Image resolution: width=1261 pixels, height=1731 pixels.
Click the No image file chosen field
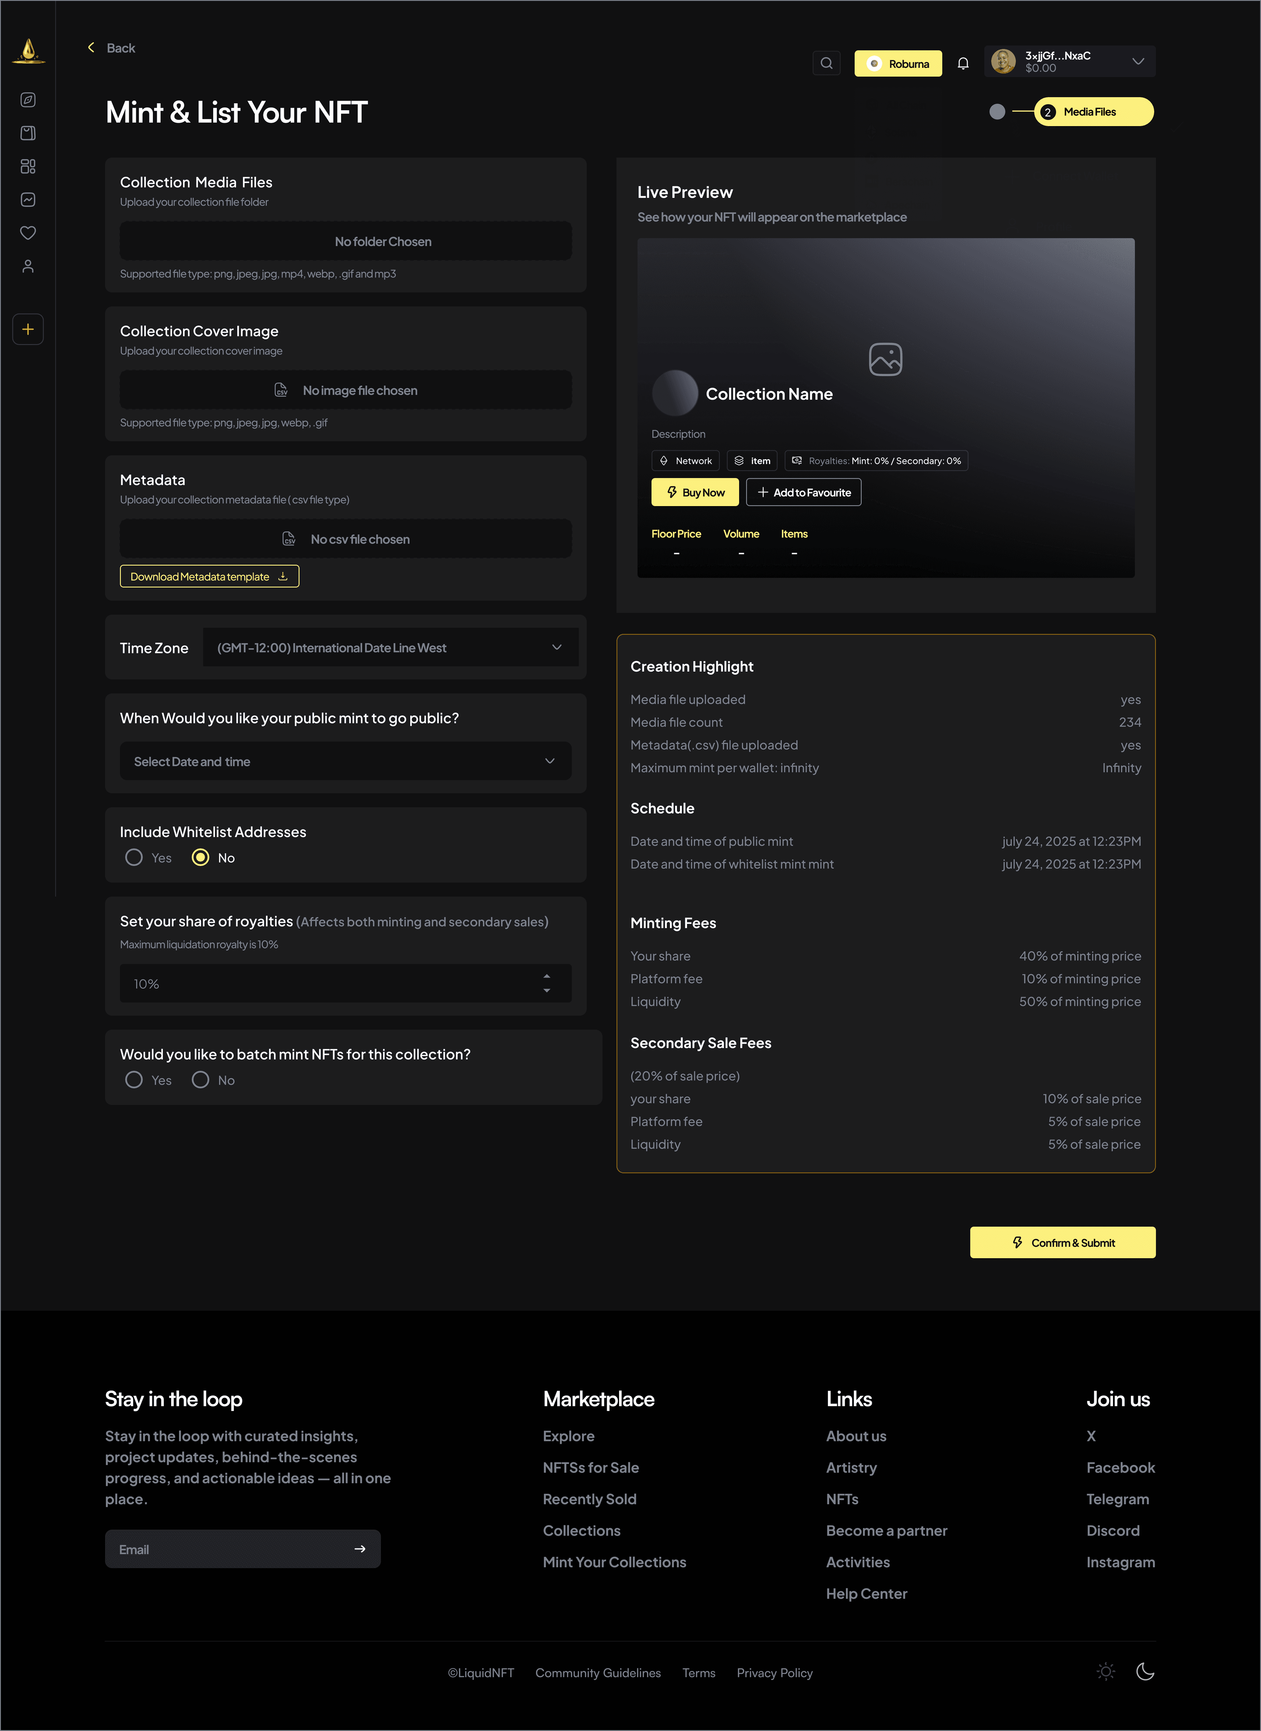tap(346, 390)
